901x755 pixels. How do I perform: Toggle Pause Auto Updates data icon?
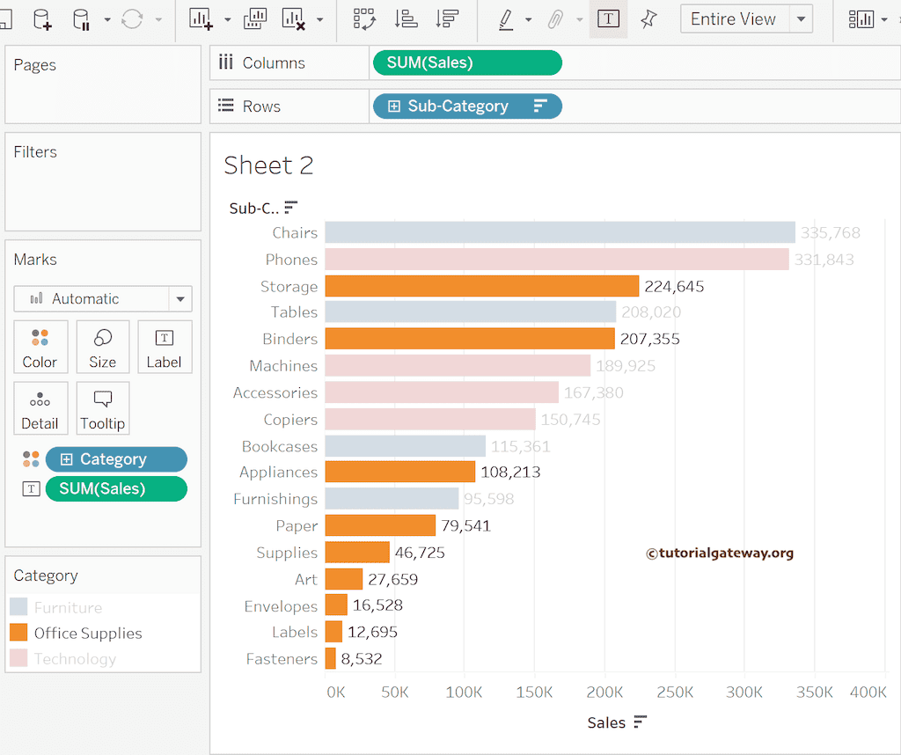(81, 19)
